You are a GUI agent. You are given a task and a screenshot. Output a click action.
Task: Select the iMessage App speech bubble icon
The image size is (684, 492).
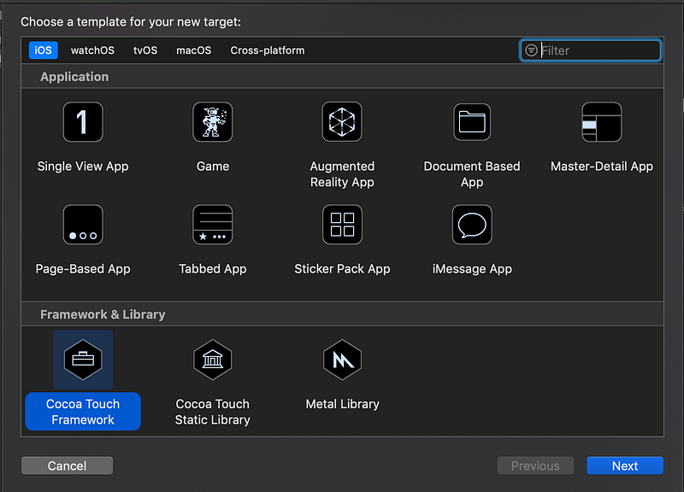tap(472, 225)
